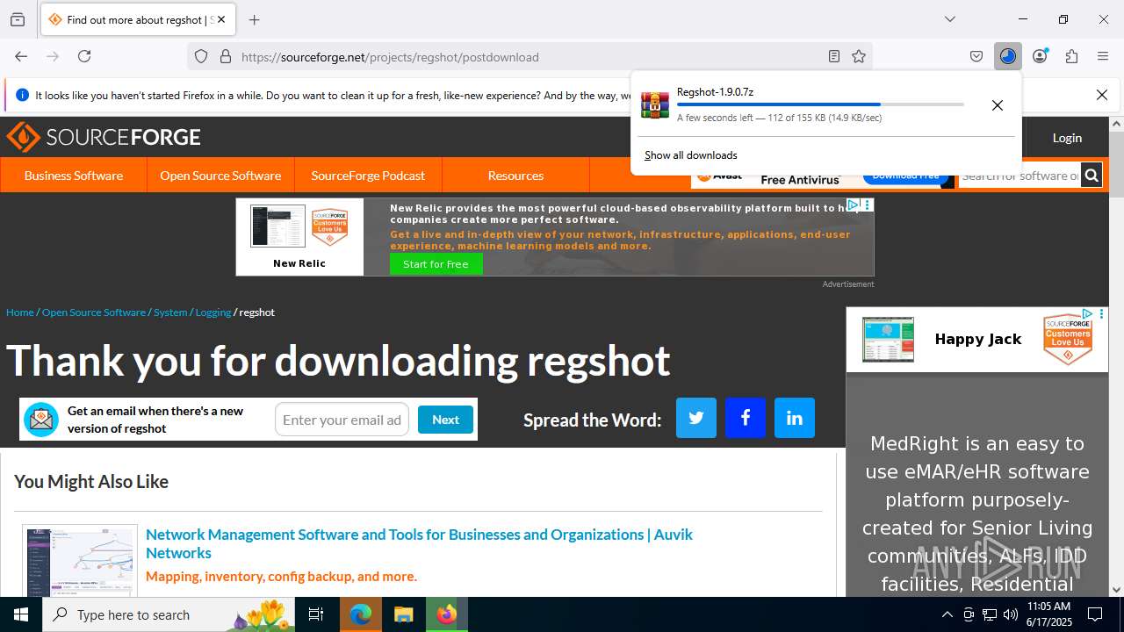
Task: Dismiss the Firefox refresh notification bar
Action: click(1102, 95)
